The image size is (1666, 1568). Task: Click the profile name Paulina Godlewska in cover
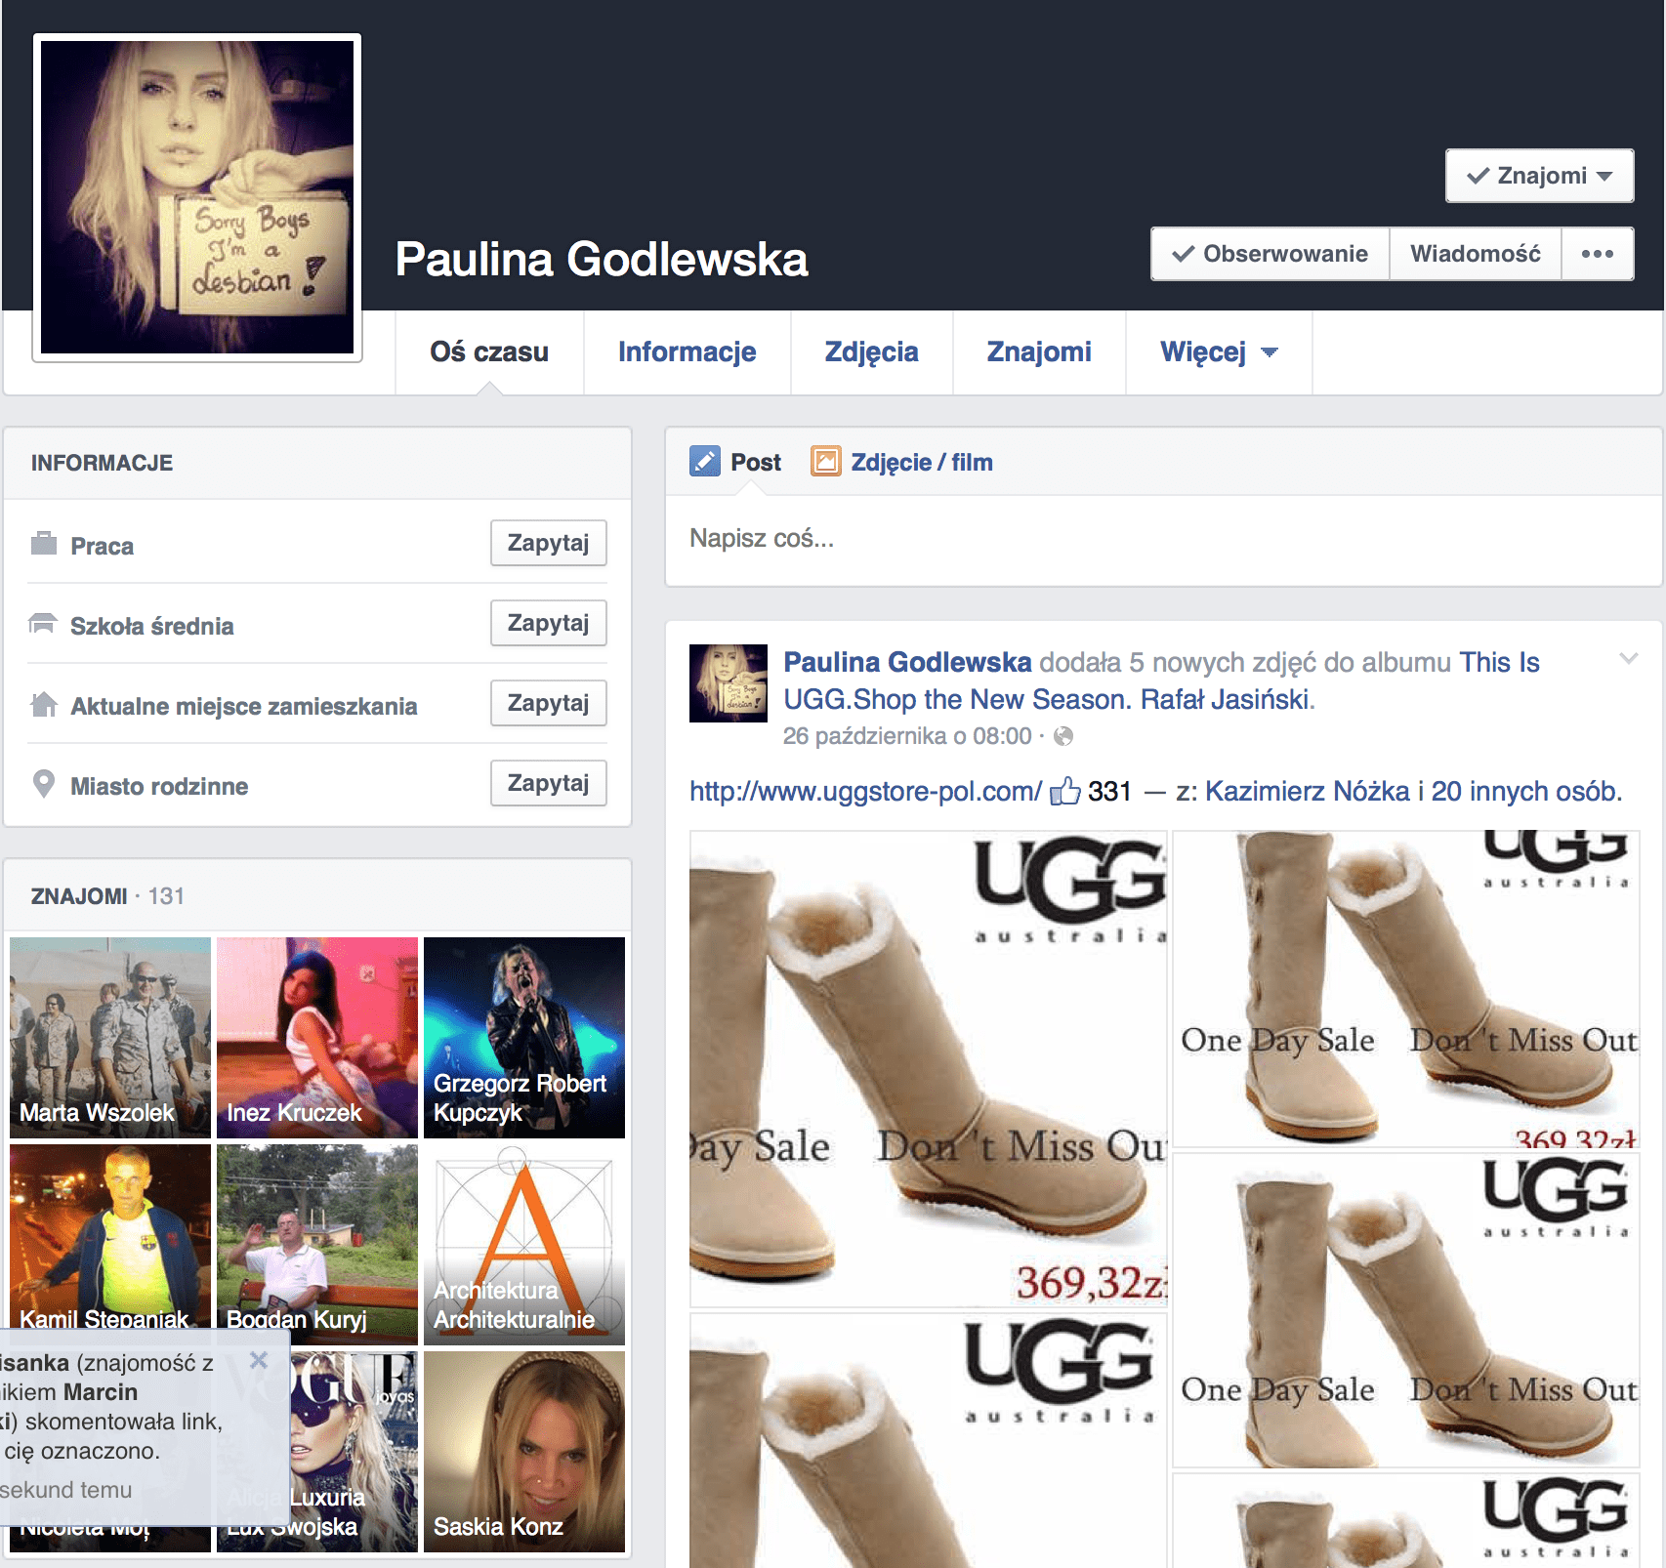tap(602, 260)
